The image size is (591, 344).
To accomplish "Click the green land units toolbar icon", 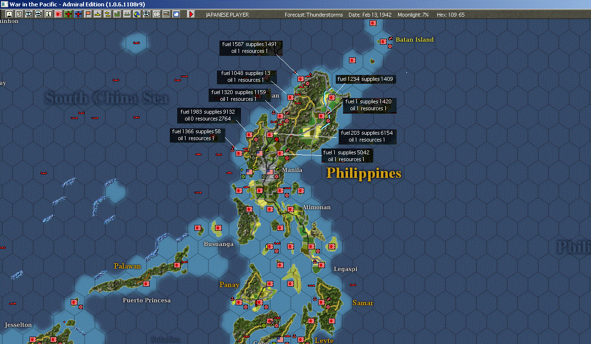I will coord(117,14).
